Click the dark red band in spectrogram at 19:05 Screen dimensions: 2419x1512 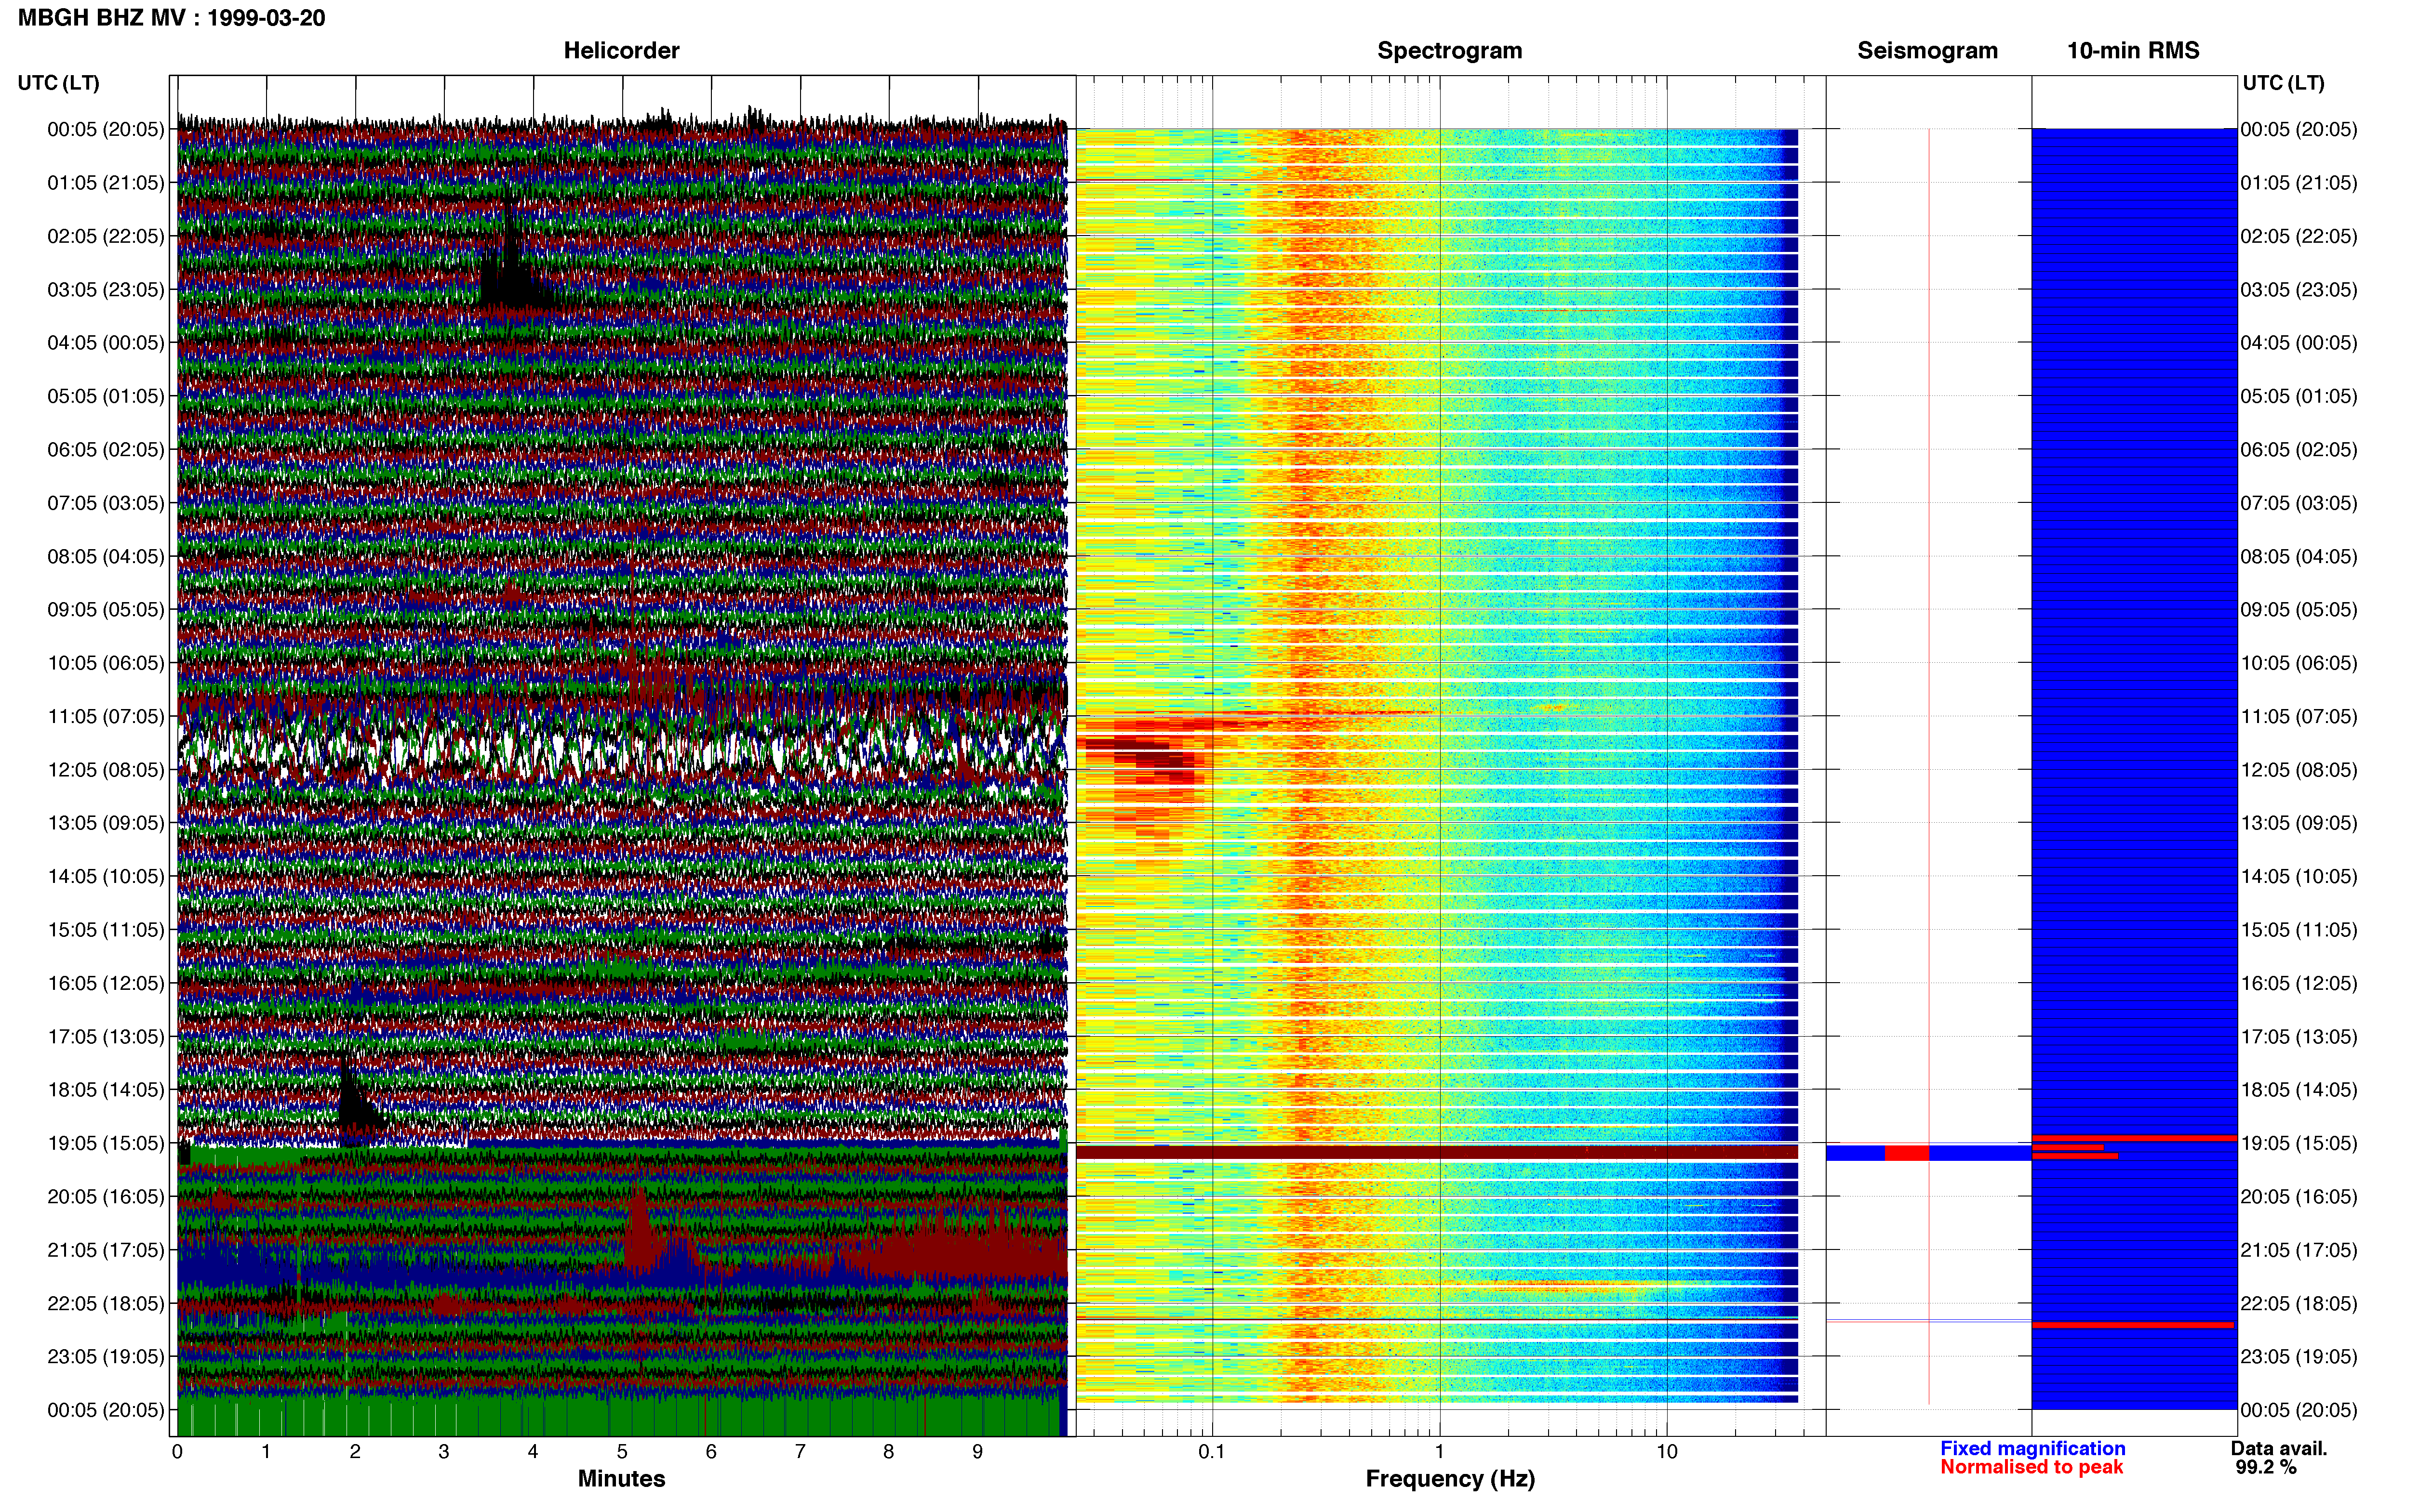click(1437, 1153)
